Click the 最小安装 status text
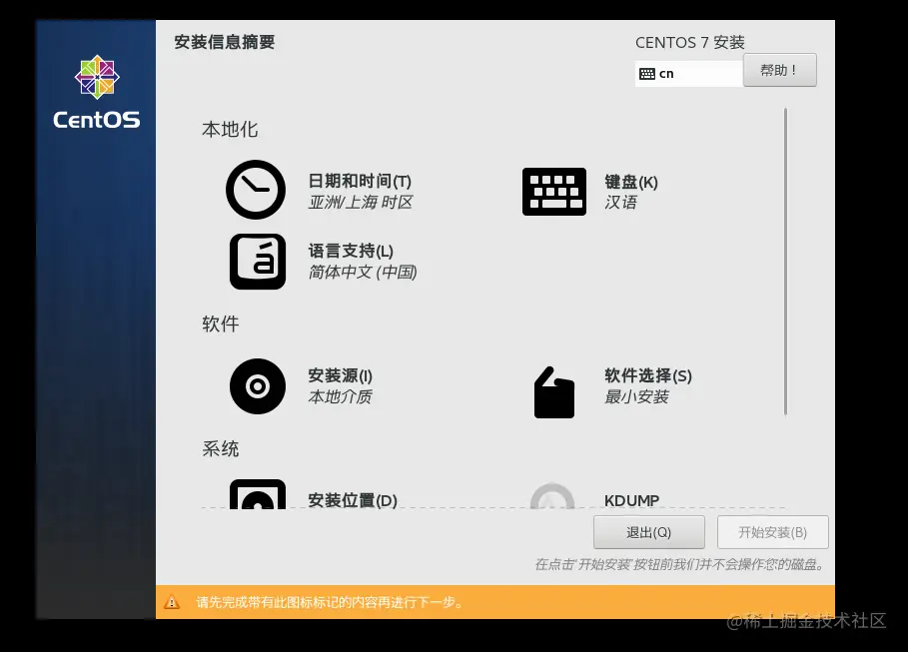This screenshot has height=652, width=908. coord(636,396)
